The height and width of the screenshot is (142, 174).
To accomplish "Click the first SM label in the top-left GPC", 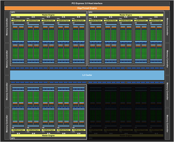I will [13, 23].
